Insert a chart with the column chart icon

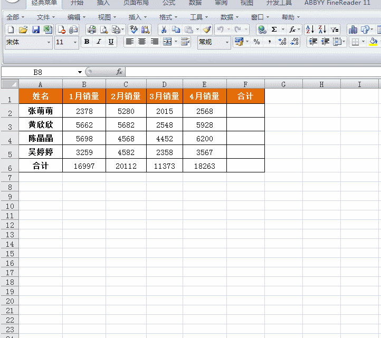point(353,30)
